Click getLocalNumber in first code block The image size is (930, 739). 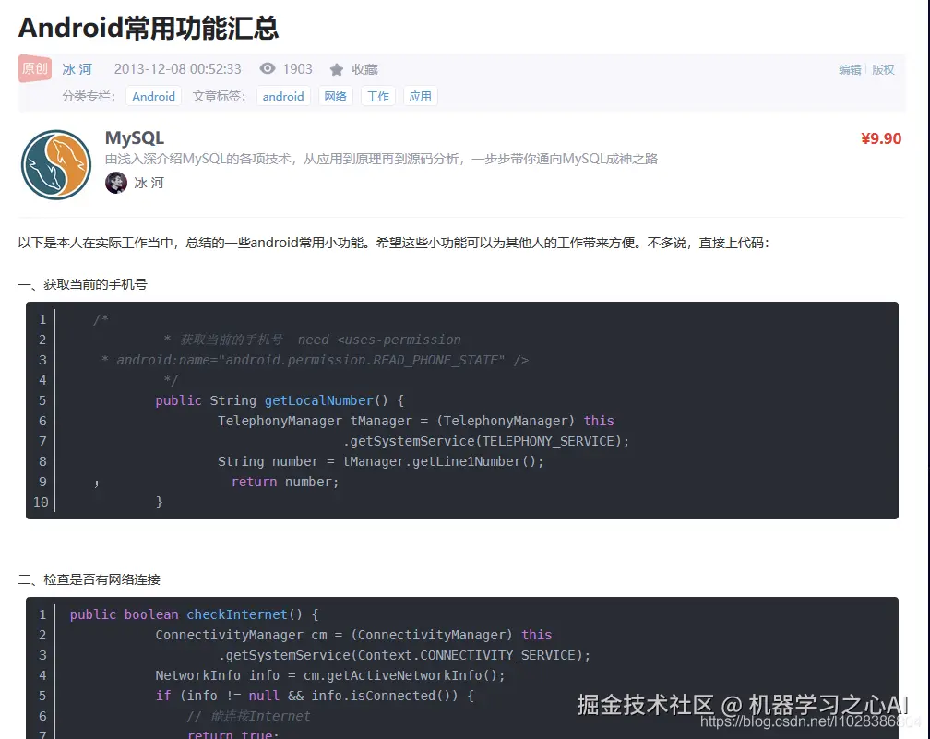point(319,401)
